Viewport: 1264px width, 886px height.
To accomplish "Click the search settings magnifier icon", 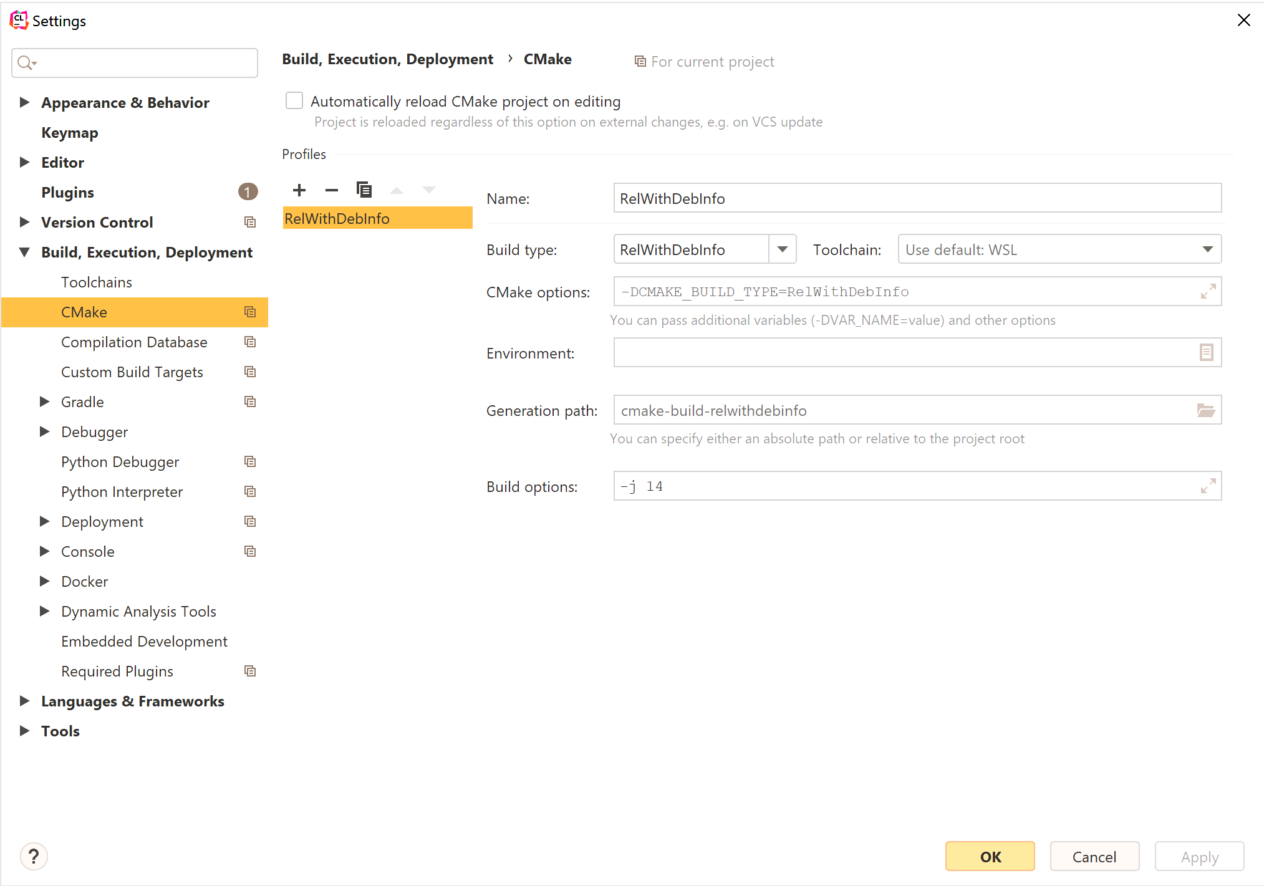I will click(26, 63).
